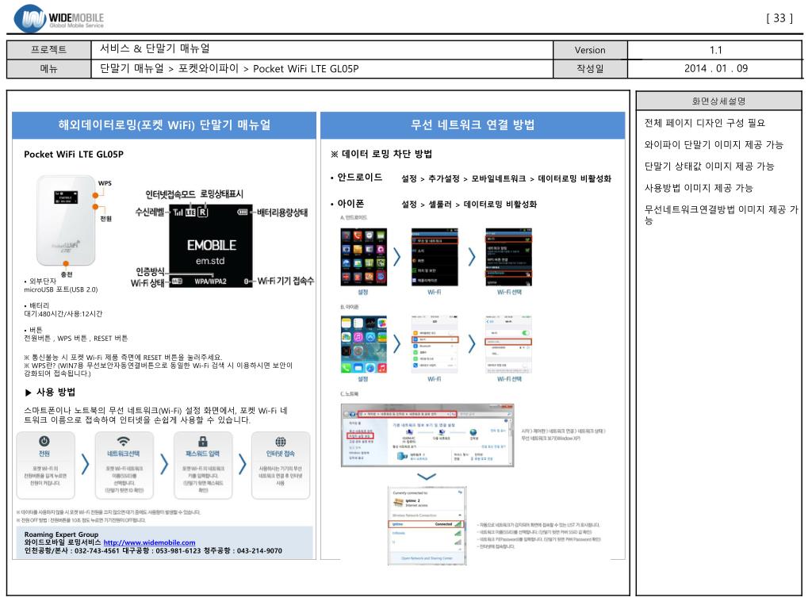Image resolution: width=812 pixels, height=609 pixels.
Task: Click the white Pocket WiFi device photo
Action: (x=66, y=220)
